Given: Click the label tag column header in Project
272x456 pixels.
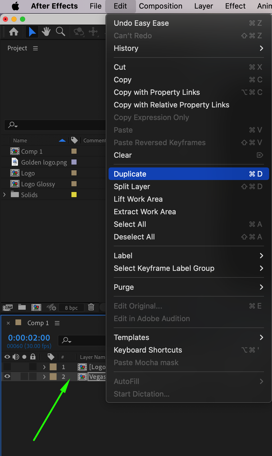Looking at the screenshot, I should click(x=74, y=140).
